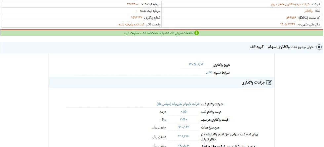The width and height of the screenshot is (324, 147).
Task: Select total transaction amount ۹۱۰,۱۲۲
Action: (x=183, y=127)
